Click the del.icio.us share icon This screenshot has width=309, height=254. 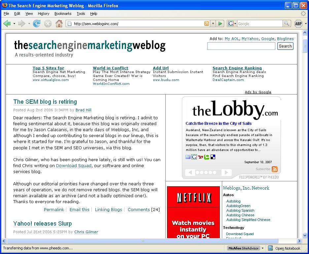click(x=213, y=157)
